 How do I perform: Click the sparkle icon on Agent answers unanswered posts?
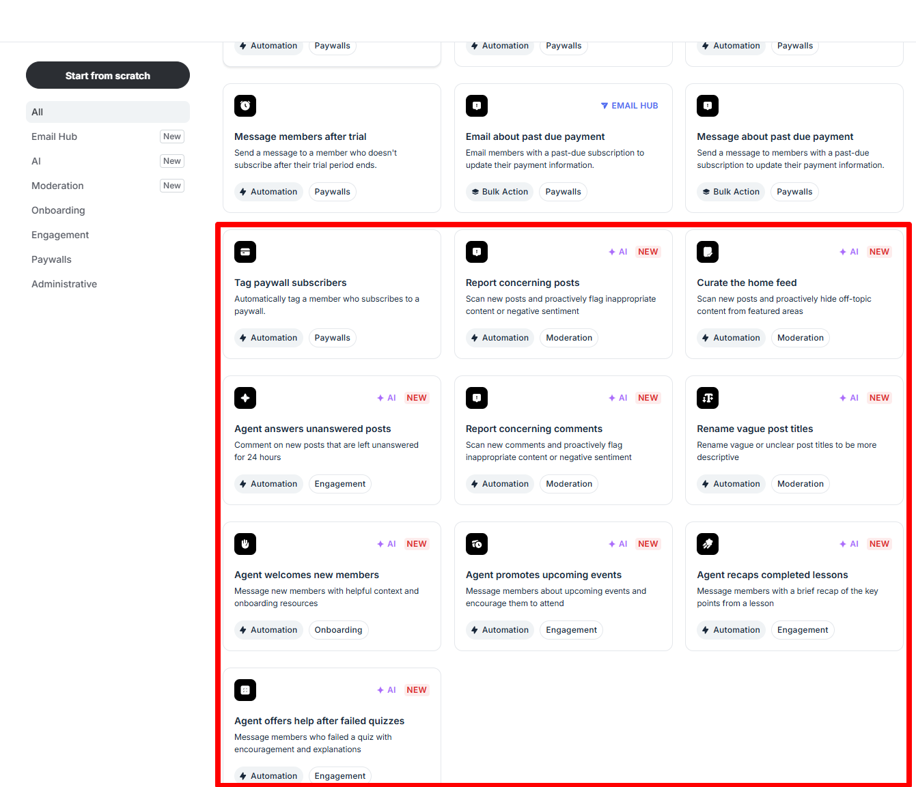coord(245,398)
